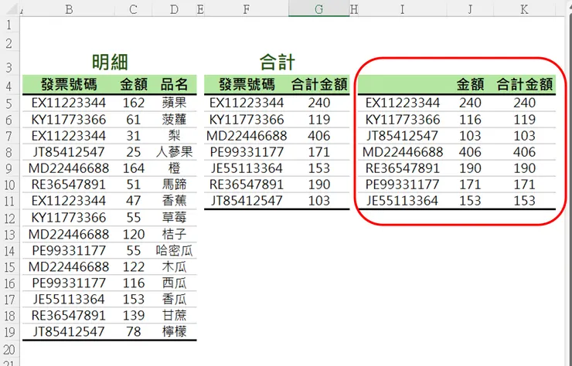The height and width of the screenshot is (366, 572).
Task: Click 171 in cell J10
Action: tap(470, 185)
